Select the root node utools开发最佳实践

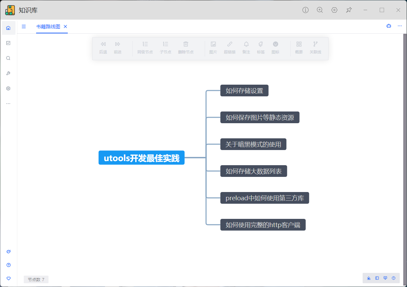point(141,158)
